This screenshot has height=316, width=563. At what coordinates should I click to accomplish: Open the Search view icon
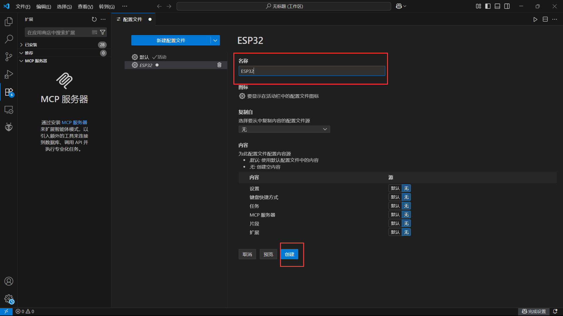tap(9, 39)
